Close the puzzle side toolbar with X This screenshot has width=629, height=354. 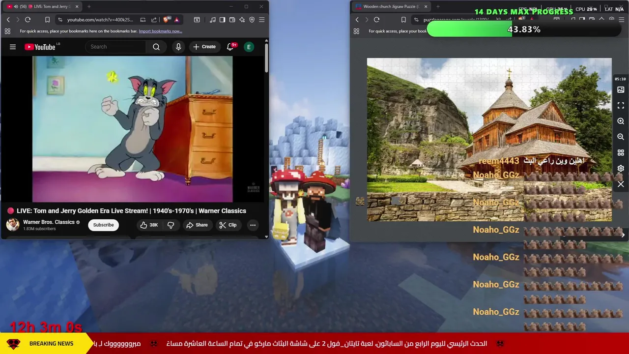[621, 184]
